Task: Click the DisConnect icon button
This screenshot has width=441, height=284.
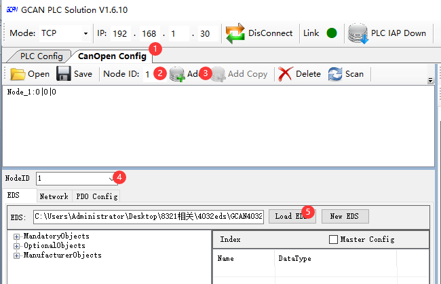Action: click(x=235, y=33)
